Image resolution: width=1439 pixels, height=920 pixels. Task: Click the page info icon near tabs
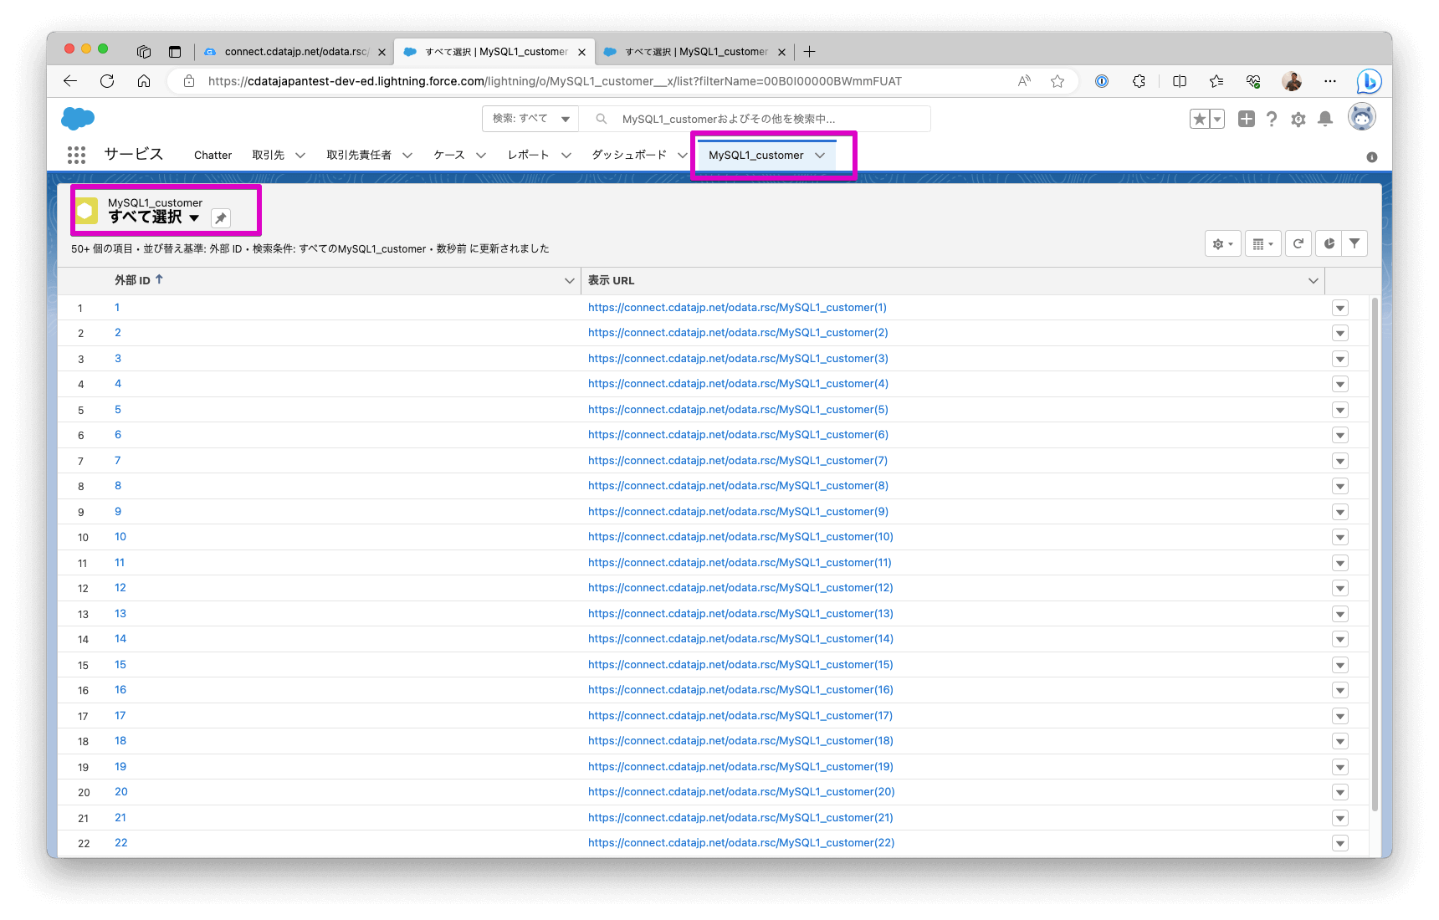point(1372,157)
